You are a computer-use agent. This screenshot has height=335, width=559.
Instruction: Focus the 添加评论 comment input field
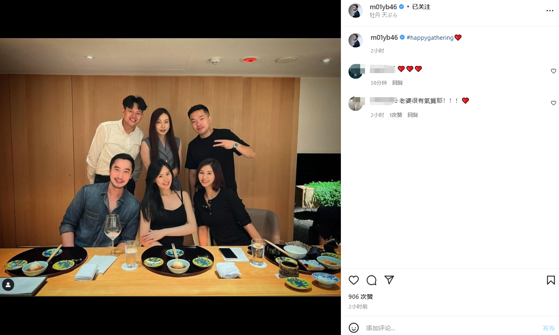click(451, 328)
